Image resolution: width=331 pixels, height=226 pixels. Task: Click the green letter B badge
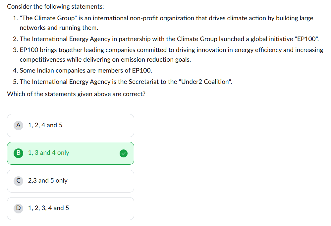click(x=18, y=153)
